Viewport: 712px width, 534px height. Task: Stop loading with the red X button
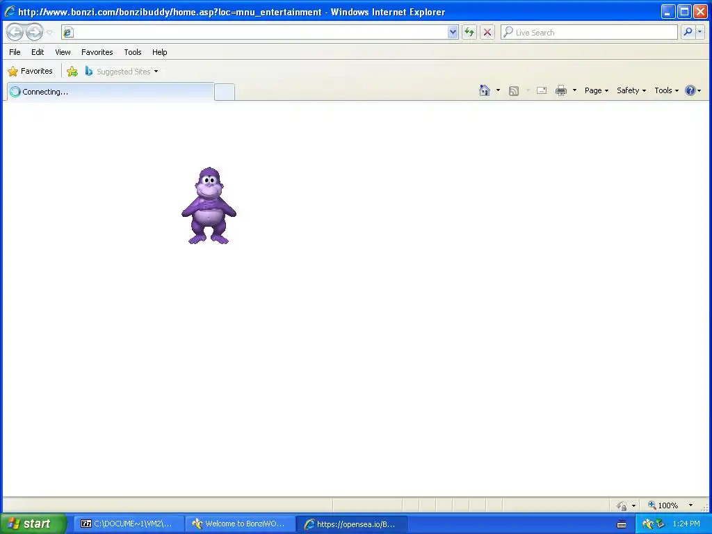click(487, 32)
